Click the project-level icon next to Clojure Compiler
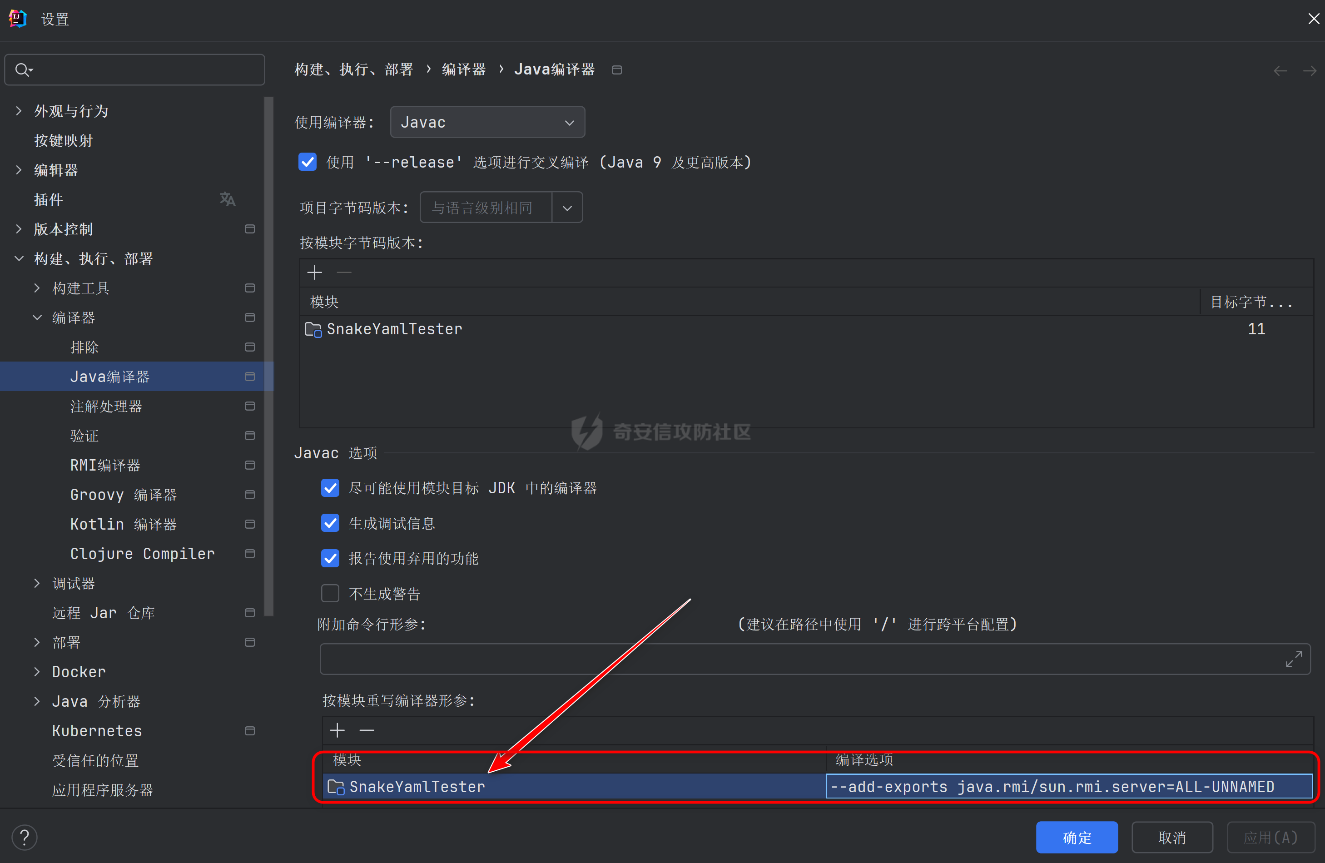The width and height of the screenshot is (1325, 863). [x=250, y=553]
